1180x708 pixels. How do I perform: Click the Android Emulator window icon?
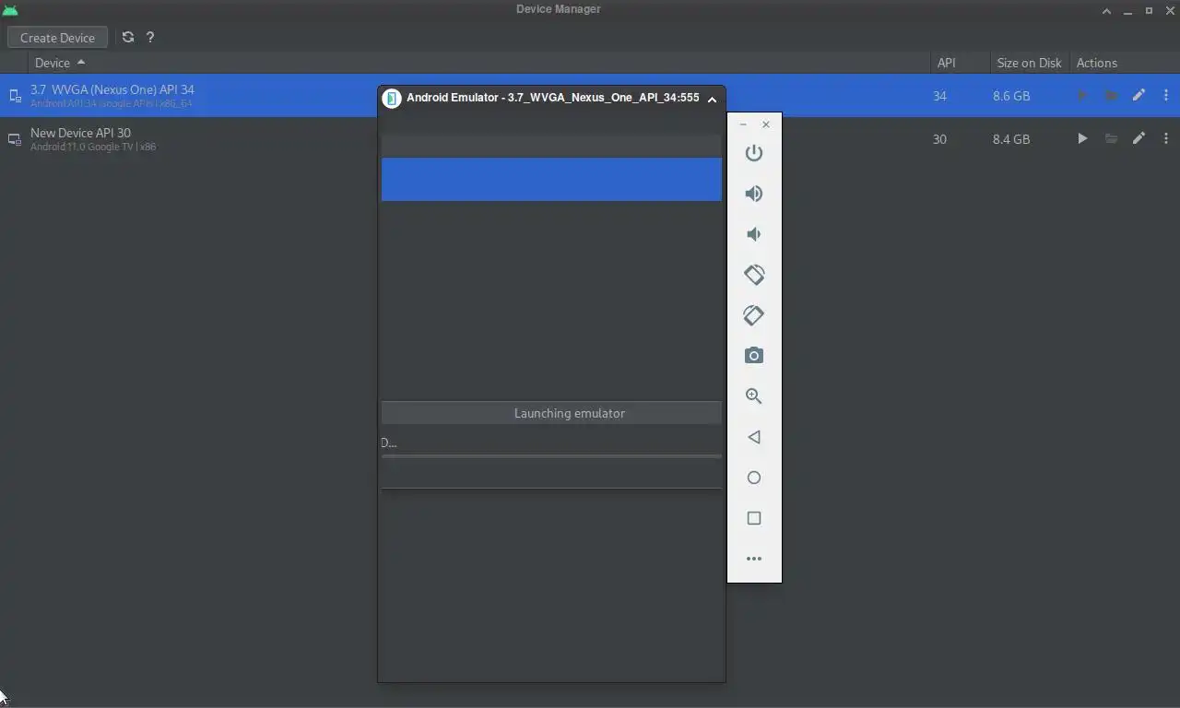[392, 98]
